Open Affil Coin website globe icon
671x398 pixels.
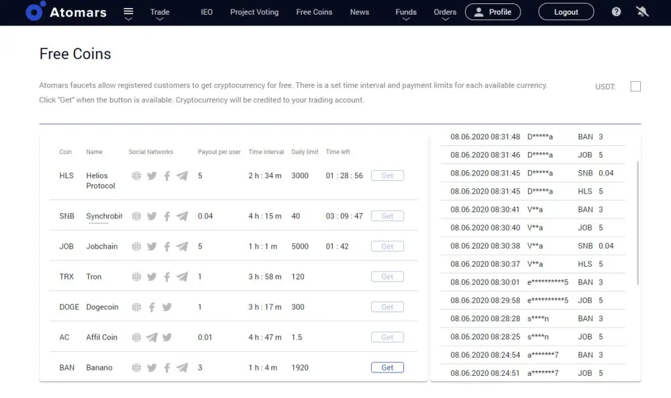[136, 338]
